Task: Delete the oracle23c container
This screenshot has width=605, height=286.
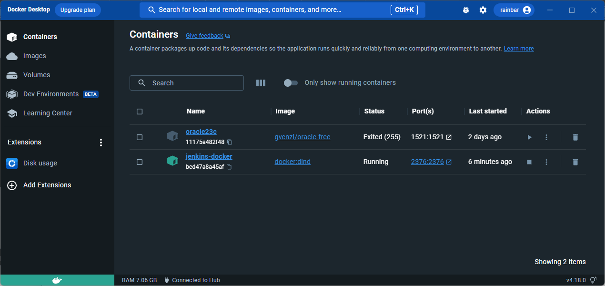Action: tap(575, 137)
